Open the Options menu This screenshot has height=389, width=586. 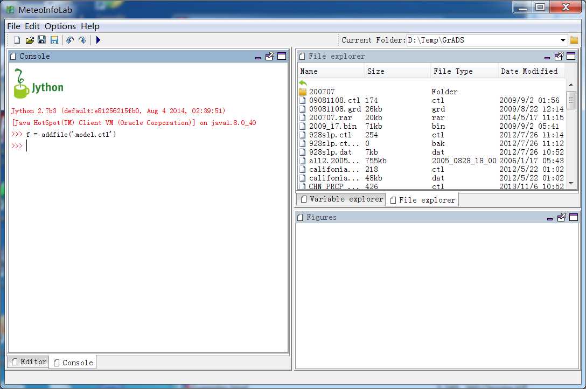pos(60,26)
